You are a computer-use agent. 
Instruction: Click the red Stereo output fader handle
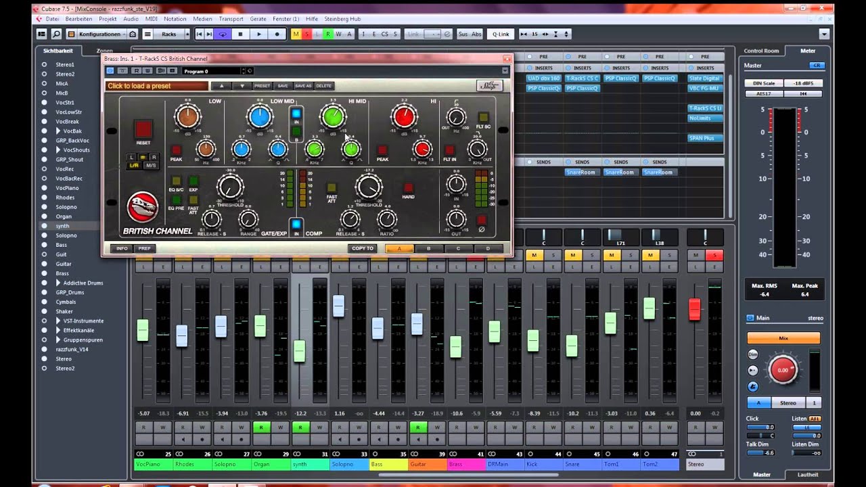coord(695,309)
